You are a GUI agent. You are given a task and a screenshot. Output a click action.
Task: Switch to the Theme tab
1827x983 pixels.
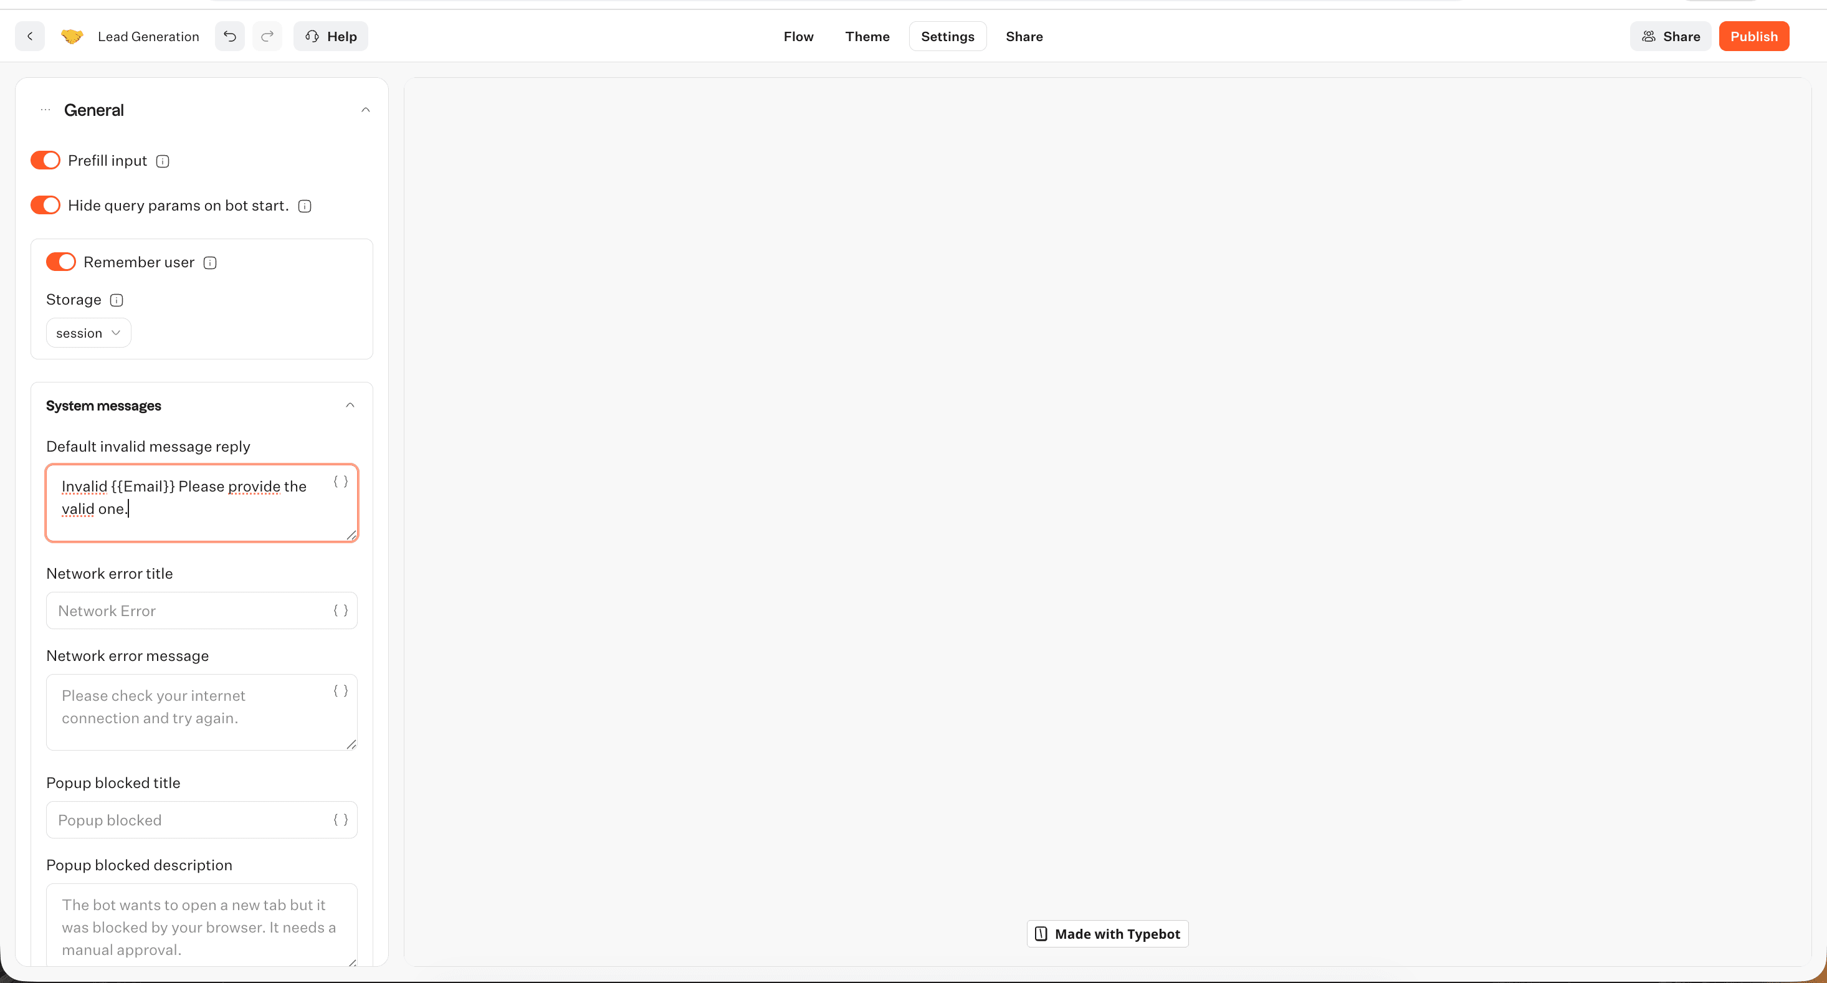pyautogui.click(x=867, y=36)
